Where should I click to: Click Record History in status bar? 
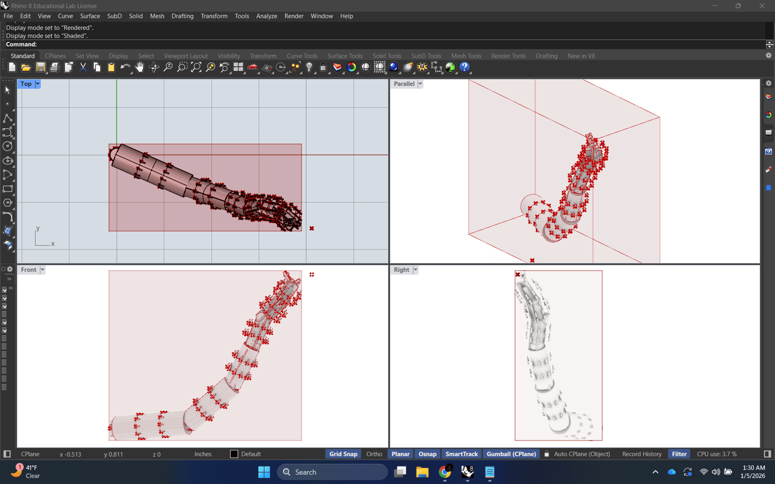click(642, 454)
